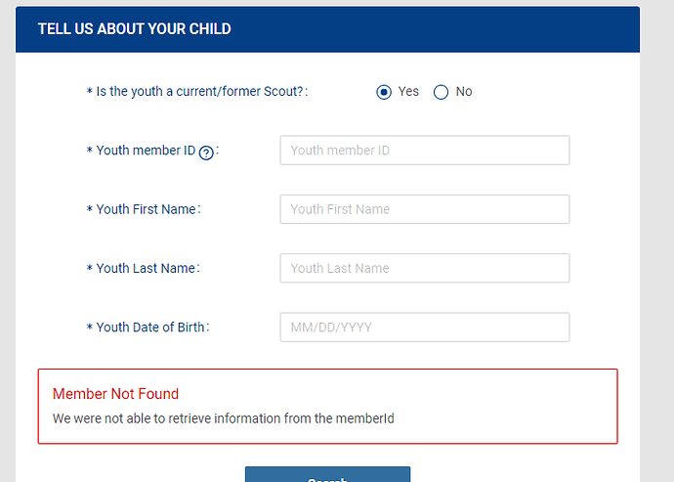Screen dimensions: 674x482
Task: Select the Yes radio button
Action: tap(384, 92)
